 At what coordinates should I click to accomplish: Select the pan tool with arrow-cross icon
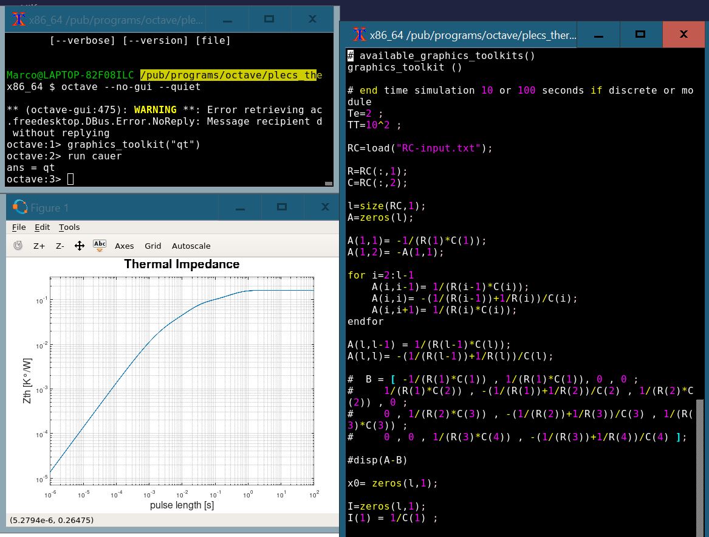(80, 246)
